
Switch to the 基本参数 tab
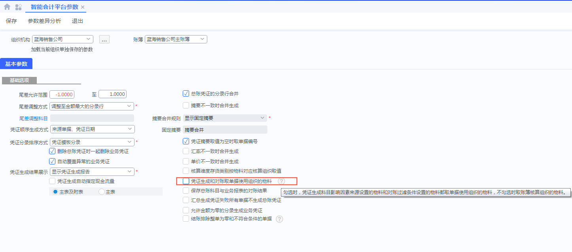point(16,64)
